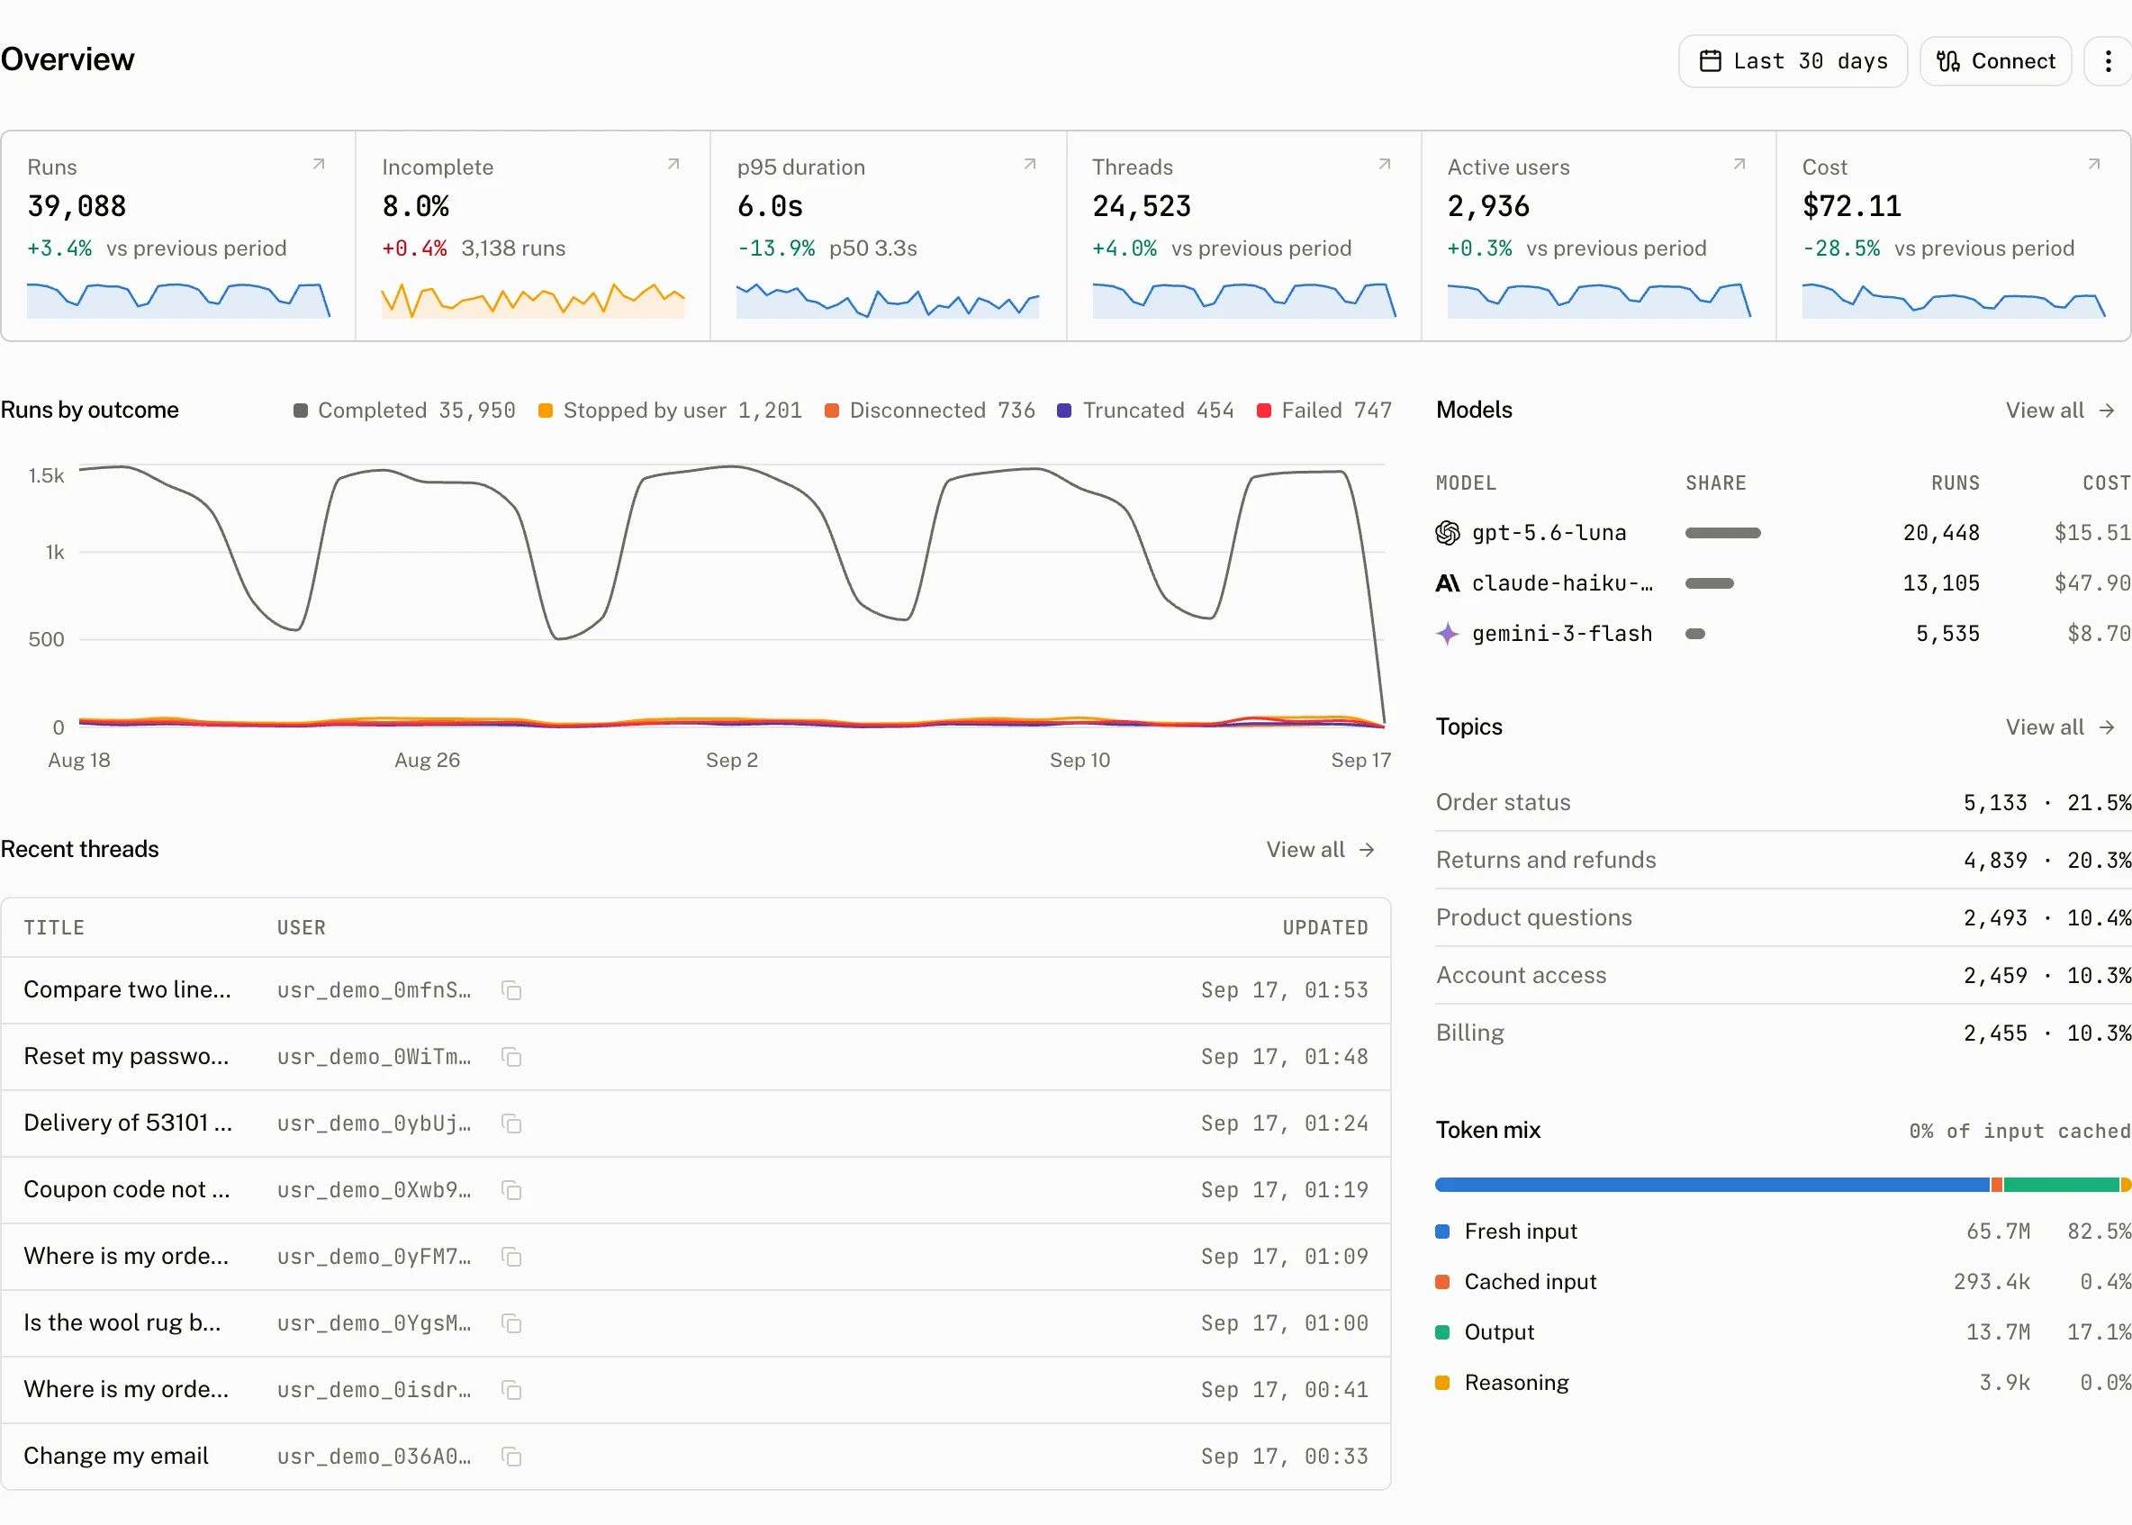View all recent threads
2132x1525 pixels.
click(x=1320, y=850)
